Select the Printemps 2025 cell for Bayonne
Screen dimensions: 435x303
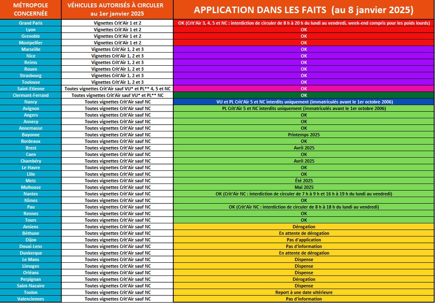coord(304,134)
